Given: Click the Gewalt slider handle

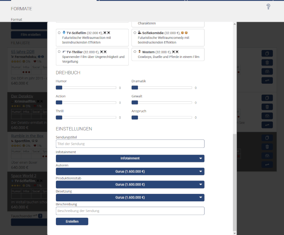Looking at the screenshot, I should (x=135, y=103).
